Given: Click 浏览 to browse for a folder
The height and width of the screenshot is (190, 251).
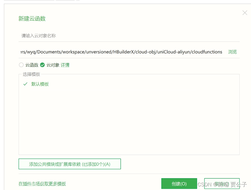Looking at the screenshot, I should [232, 52].
